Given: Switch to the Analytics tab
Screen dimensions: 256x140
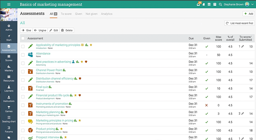Looking at the screenshot, I should (x=107, y=14).
